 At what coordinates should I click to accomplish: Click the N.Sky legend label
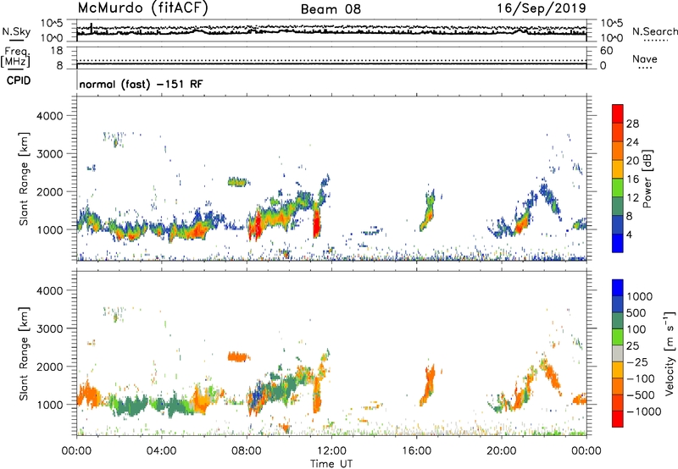tap(16, 32)
